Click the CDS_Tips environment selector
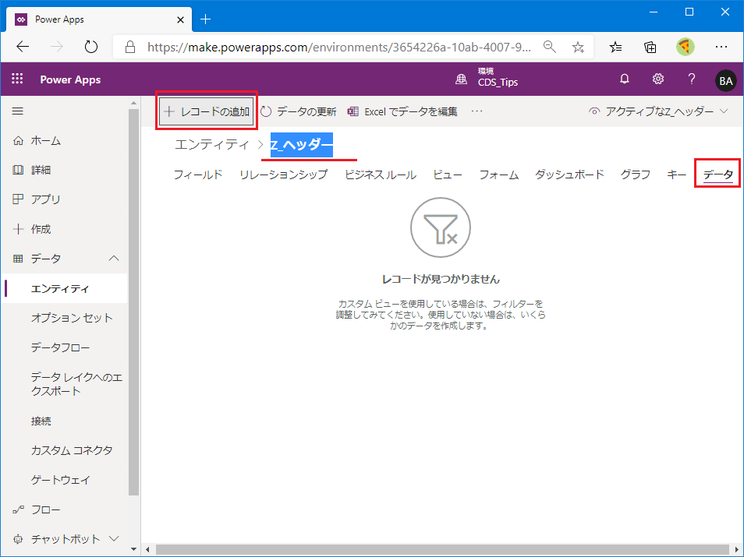The image size is (744, 557). [x=498, y=77]
